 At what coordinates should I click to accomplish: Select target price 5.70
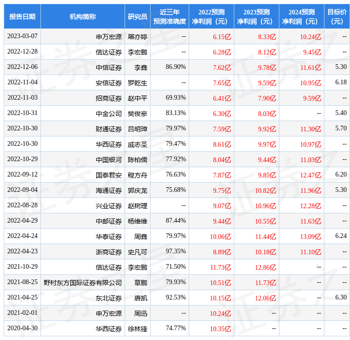tap(341, 129)
